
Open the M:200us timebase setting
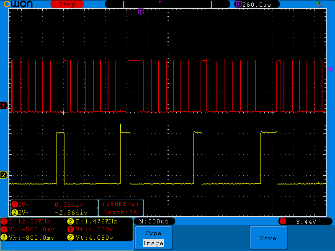pos(154,221)
